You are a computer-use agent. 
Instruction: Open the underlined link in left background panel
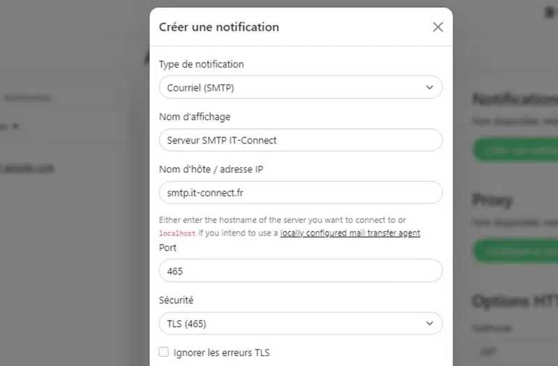pos(28,167)
